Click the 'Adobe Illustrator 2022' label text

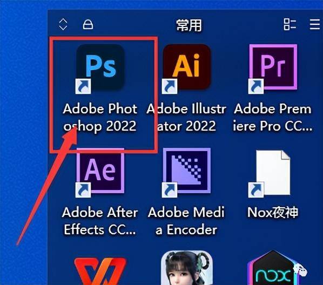point(186,117)
